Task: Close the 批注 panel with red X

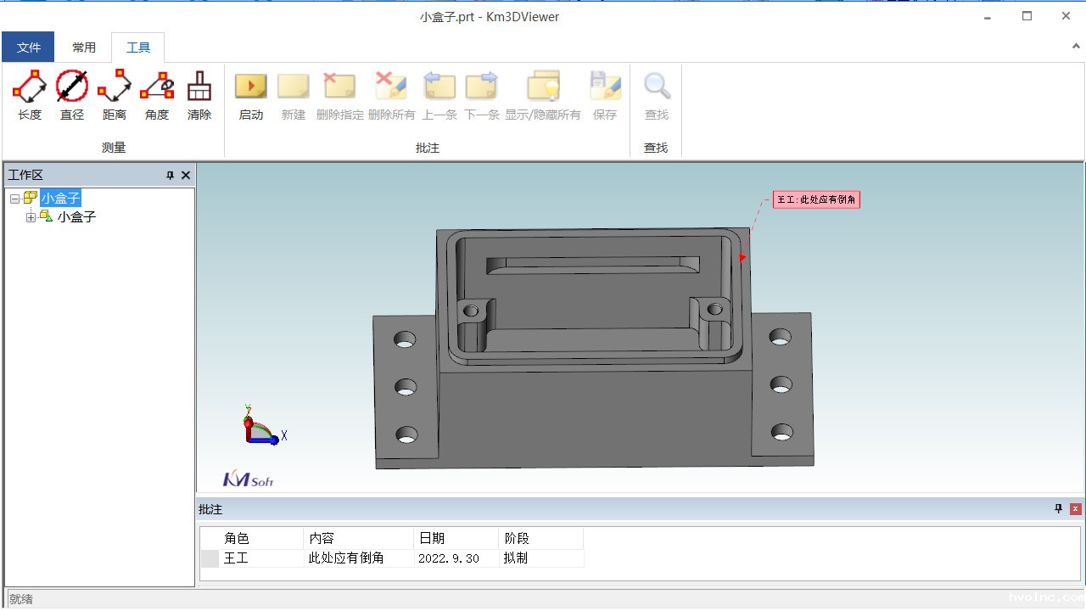Action: click(x=1075, y=509)
